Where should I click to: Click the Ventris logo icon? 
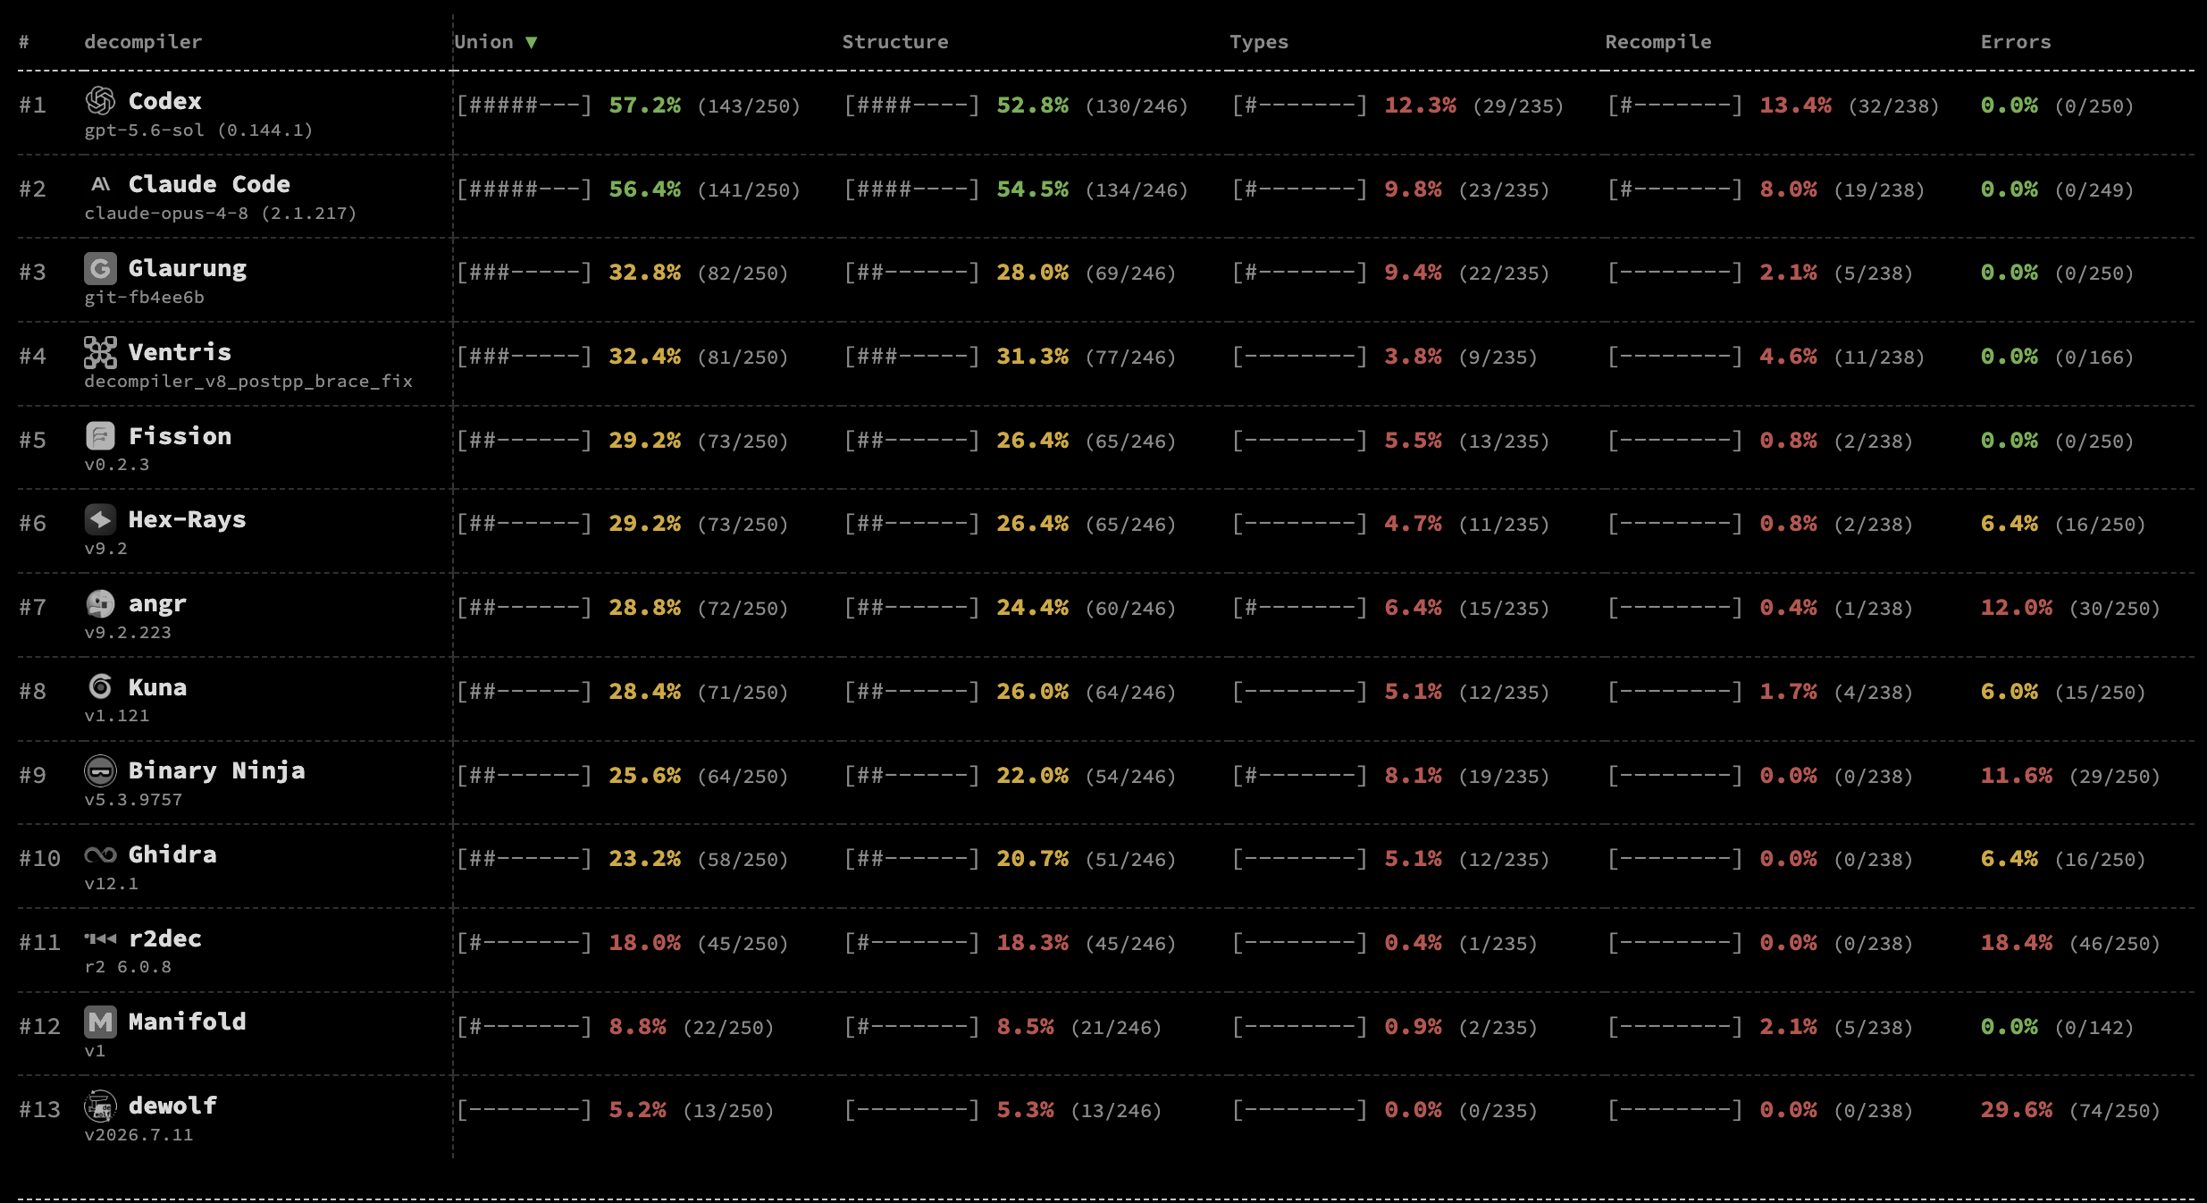pyautogui.click(x=100, y=352)
